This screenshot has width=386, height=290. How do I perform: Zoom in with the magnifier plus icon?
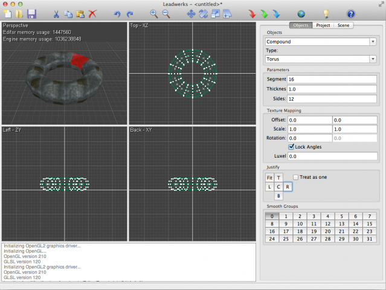[x=153, y=13]
